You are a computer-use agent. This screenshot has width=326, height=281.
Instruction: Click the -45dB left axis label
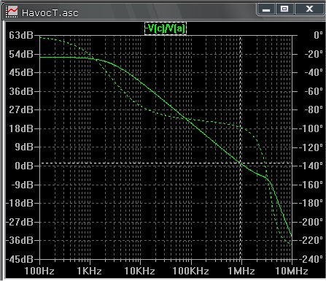pos(20,259)
